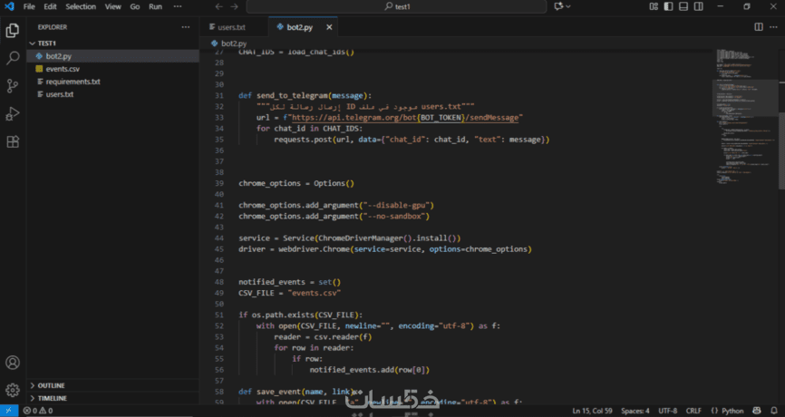Open the Selection menu
Image resolution: width=785 pixels, height=417 pixels.
(x=81, y=6)
